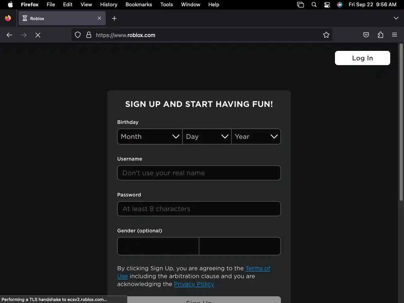Click the date and time display
Screen dimensions: 404x303
coord(372,4)
